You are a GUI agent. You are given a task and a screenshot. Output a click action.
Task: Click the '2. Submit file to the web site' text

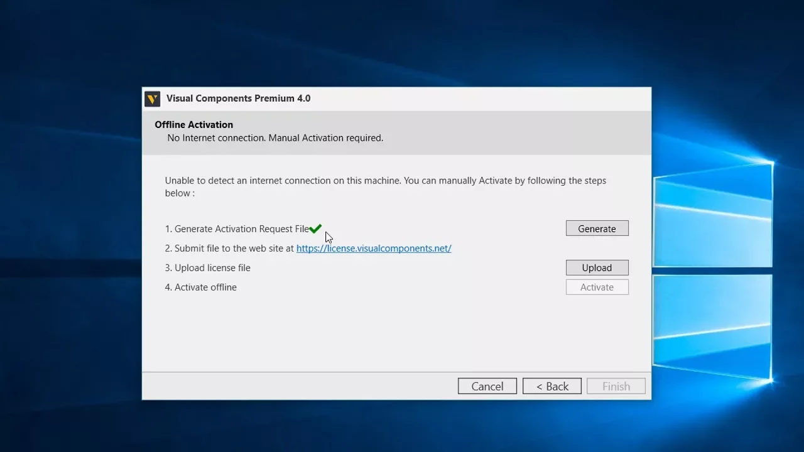coord(229,248)
